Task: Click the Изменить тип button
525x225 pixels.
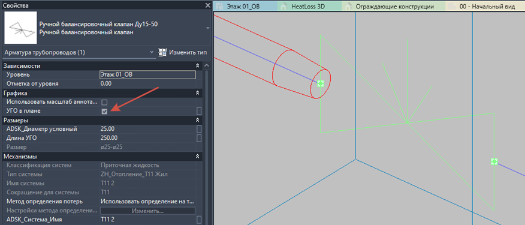Action: [x=183, y=52]
